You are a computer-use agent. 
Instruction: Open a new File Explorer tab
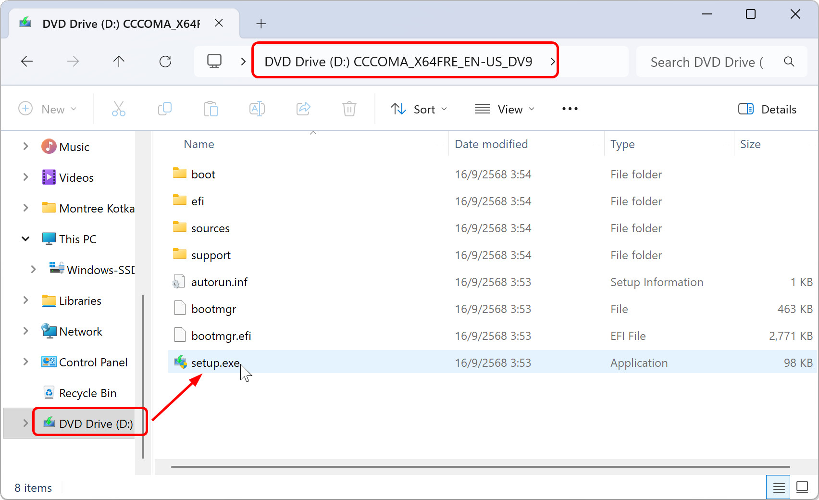pos(261,23)
